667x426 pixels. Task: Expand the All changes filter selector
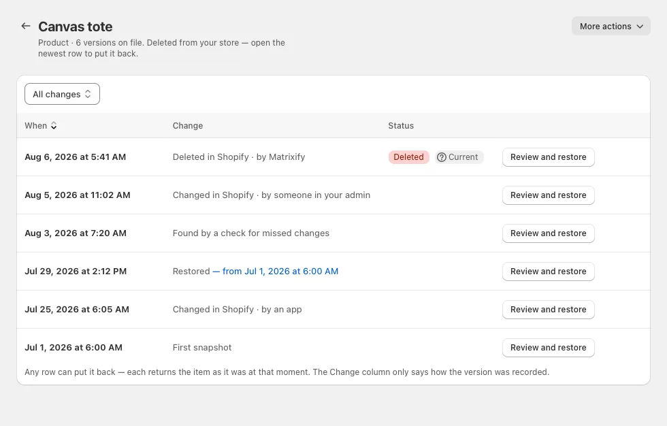pos(62,94)
